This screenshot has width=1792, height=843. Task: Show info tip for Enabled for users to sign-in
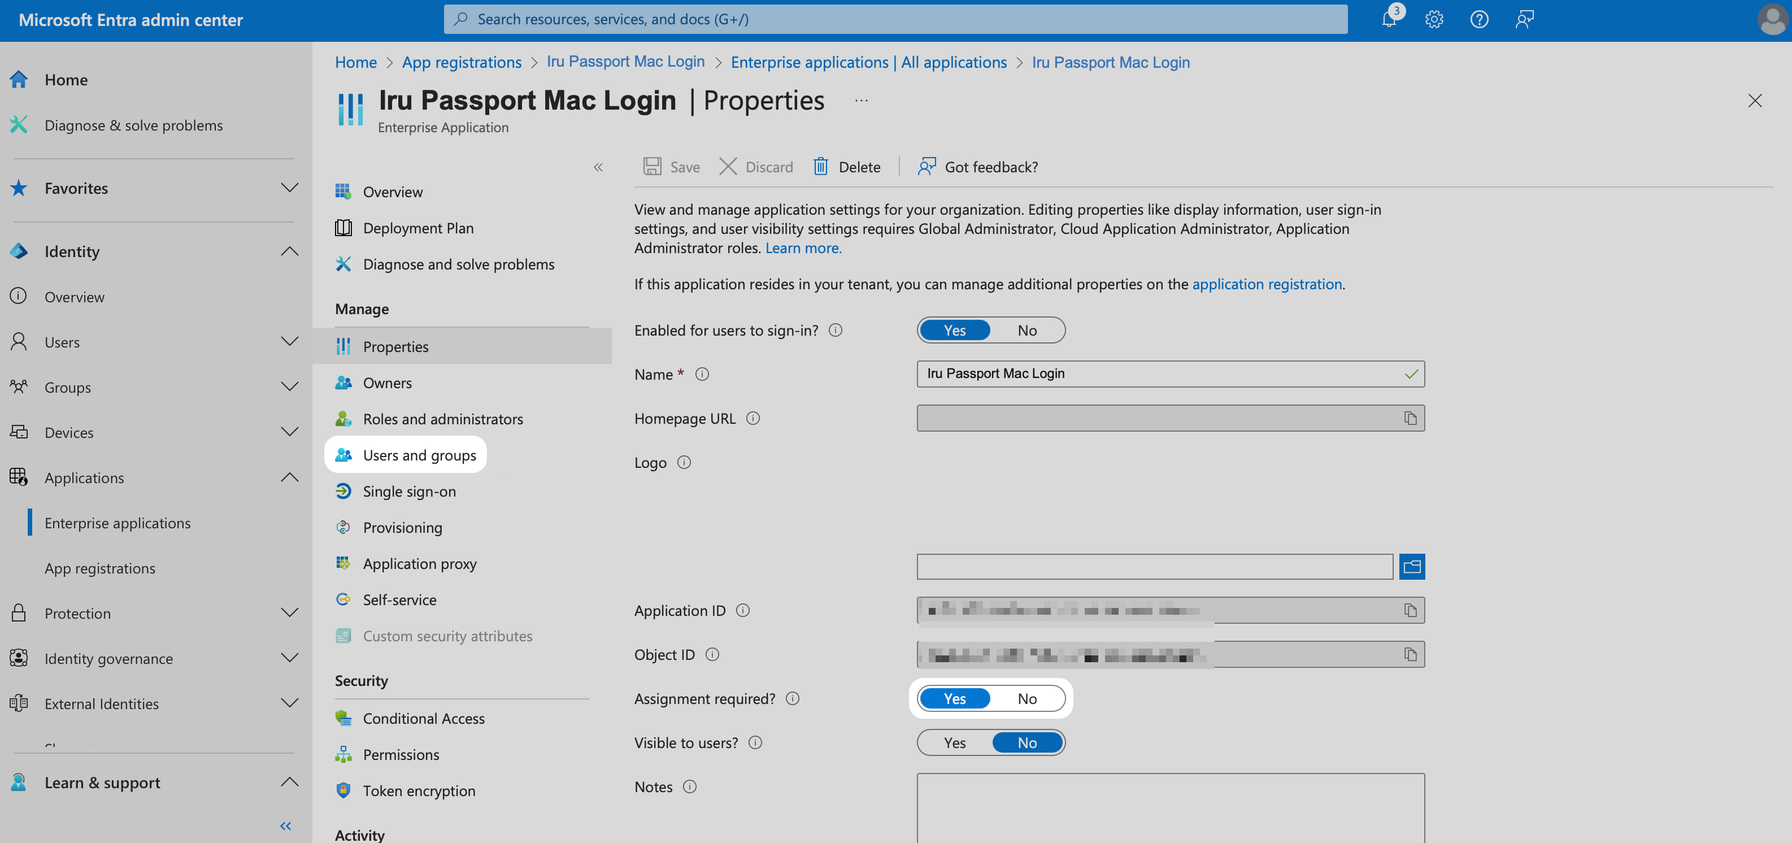click(x=836, y=330)
